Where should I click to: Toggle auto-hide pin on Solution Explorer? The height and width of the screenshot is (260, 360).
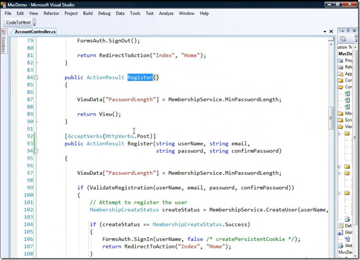click(348, 30)
